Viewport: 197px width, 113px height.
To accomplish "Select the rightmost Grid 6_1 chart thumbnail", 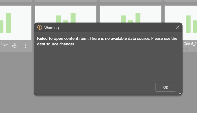I will pos(181,23).
